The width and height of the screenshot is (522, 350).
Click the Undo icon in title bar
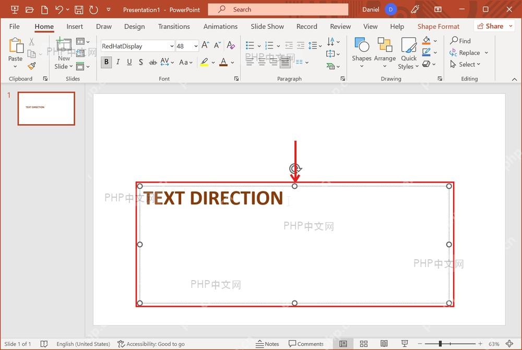click(60, 9)
